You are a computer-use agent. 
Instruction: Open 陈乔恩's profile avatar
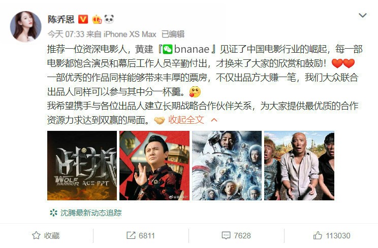coord(25,26)
